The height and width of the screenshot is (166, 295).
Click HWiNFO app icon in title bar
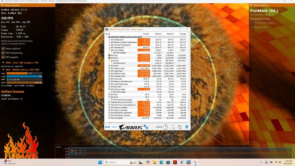(106, 29)
